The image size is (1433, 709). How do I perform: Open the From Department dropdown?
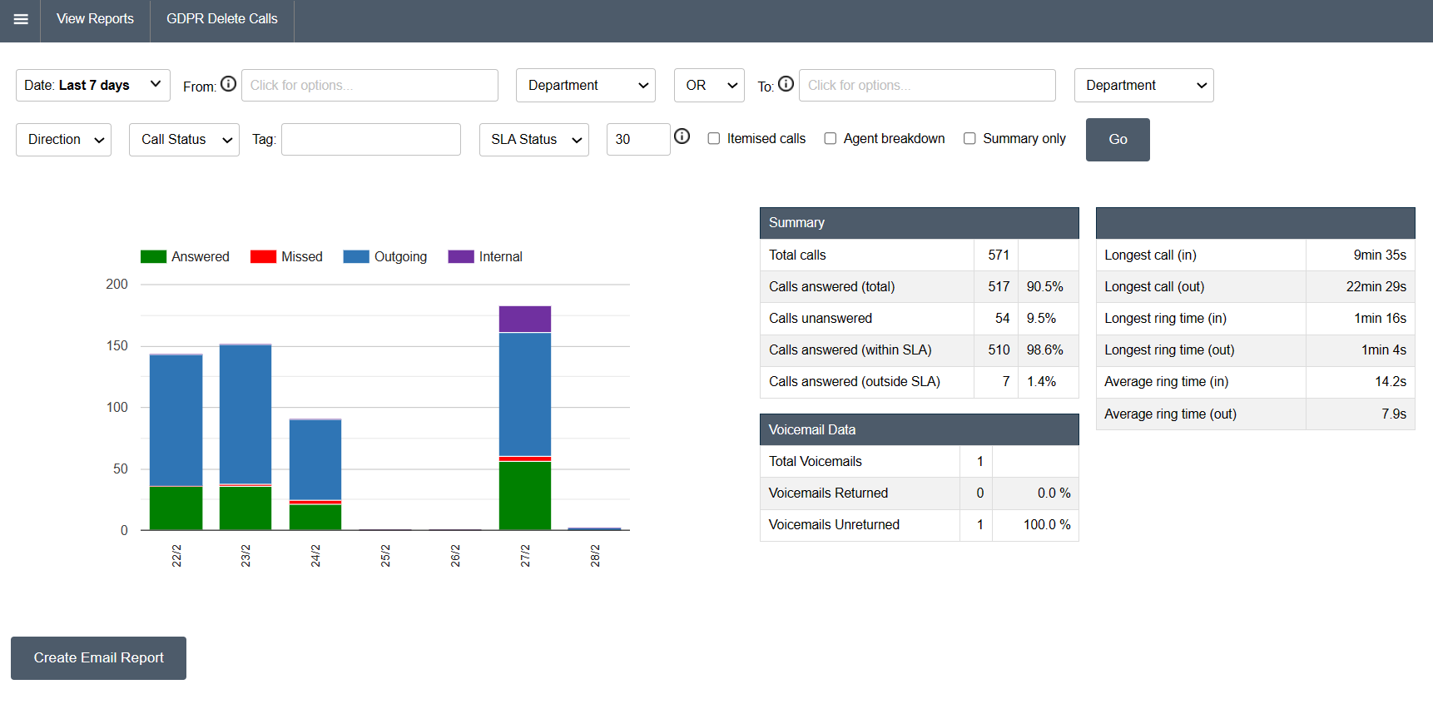(586, 86)
